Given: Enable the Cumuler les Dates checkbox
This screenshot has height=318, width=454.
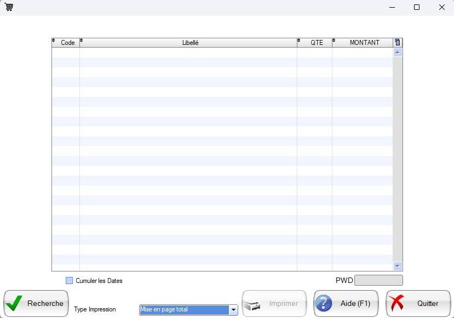Looking at the screenshot, I should tap(69, 281).
